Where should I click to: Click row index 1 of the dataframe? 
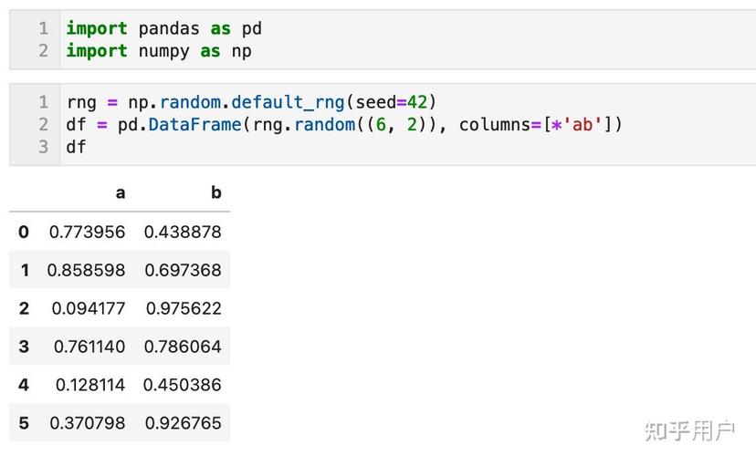24,270
